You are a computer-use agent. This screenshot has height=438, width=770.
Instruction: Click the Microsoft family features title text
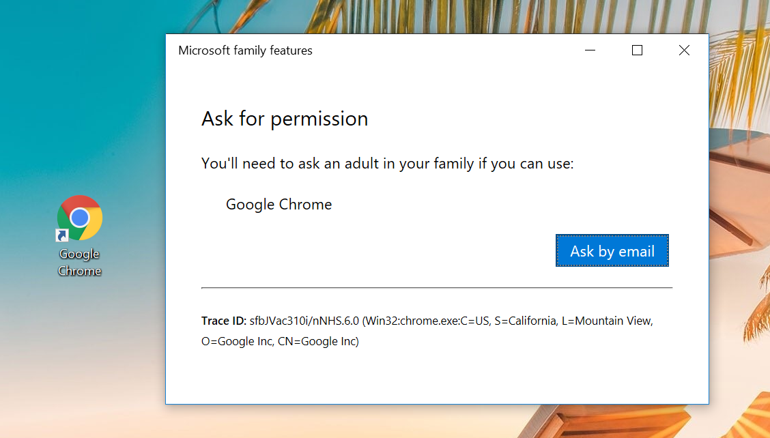tap(245, 50)
